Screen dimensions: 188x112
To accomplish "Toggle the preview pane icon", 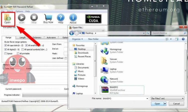I will (x=177, y=39).
